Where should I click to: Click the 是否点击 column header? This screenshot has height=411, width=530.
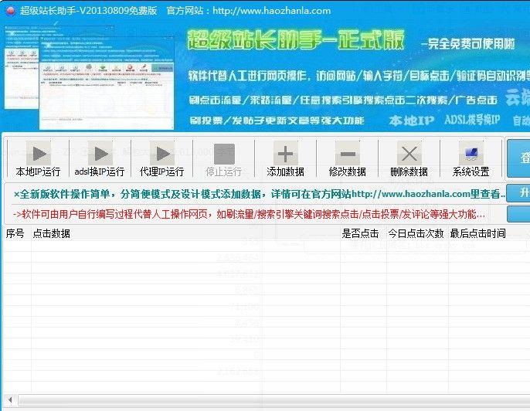point(362,233)
